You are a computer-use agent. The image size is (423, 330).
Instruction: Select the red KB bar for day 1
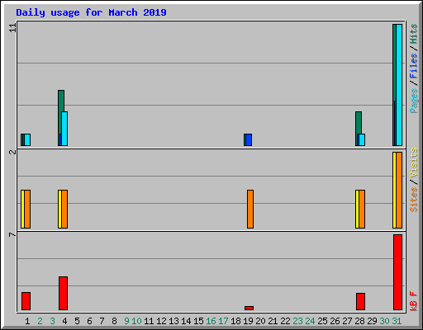pos(26,301)
